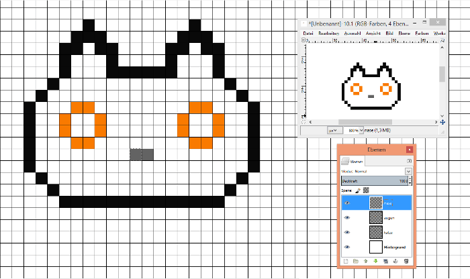
Task: Select the nase layer thumbnail
Action: (376, 203)
